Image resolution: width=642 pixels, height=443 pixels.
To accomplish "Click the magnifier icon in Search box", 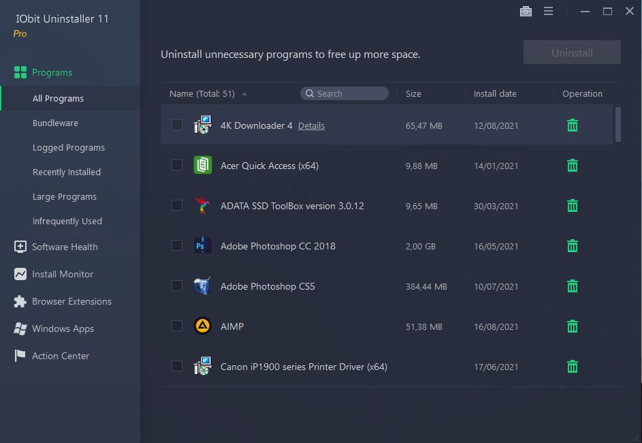I will point(310,93).
